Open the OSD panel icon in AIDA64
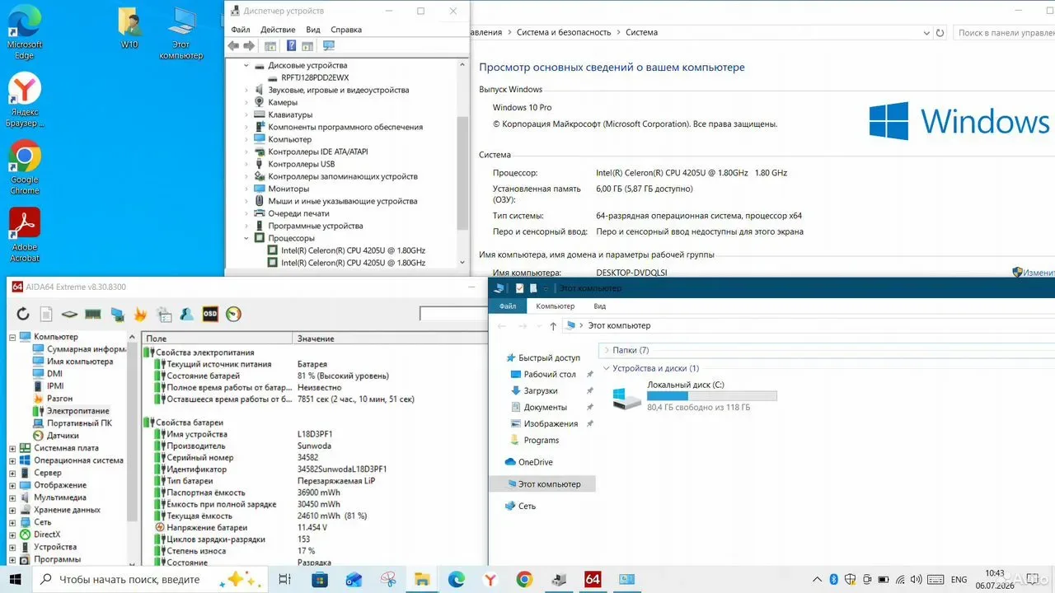 click(x=210, y=314)
